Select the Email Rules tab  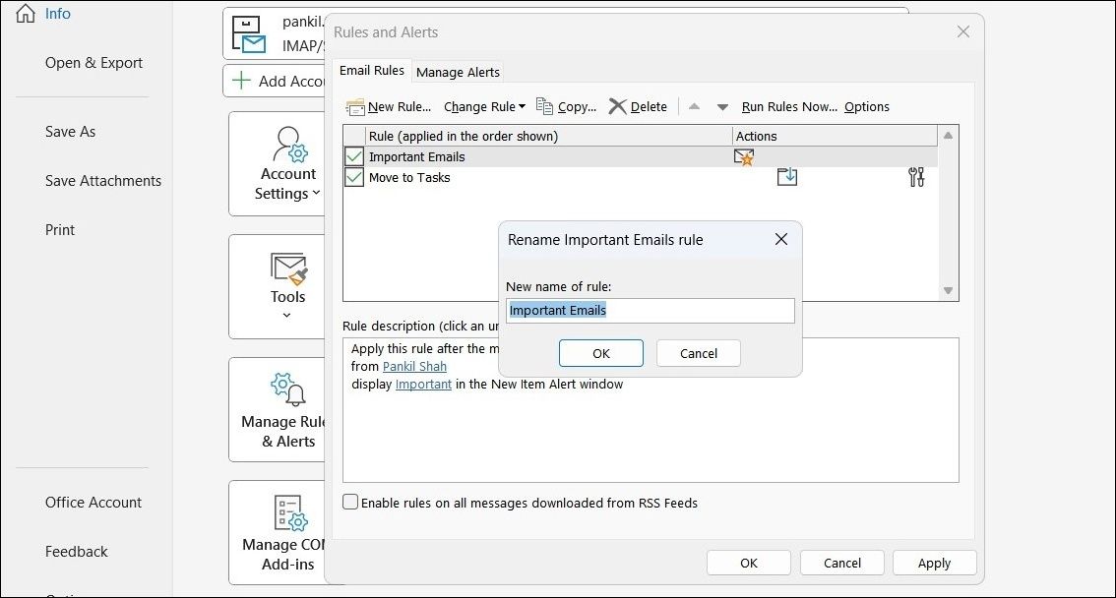pos(372,70)
